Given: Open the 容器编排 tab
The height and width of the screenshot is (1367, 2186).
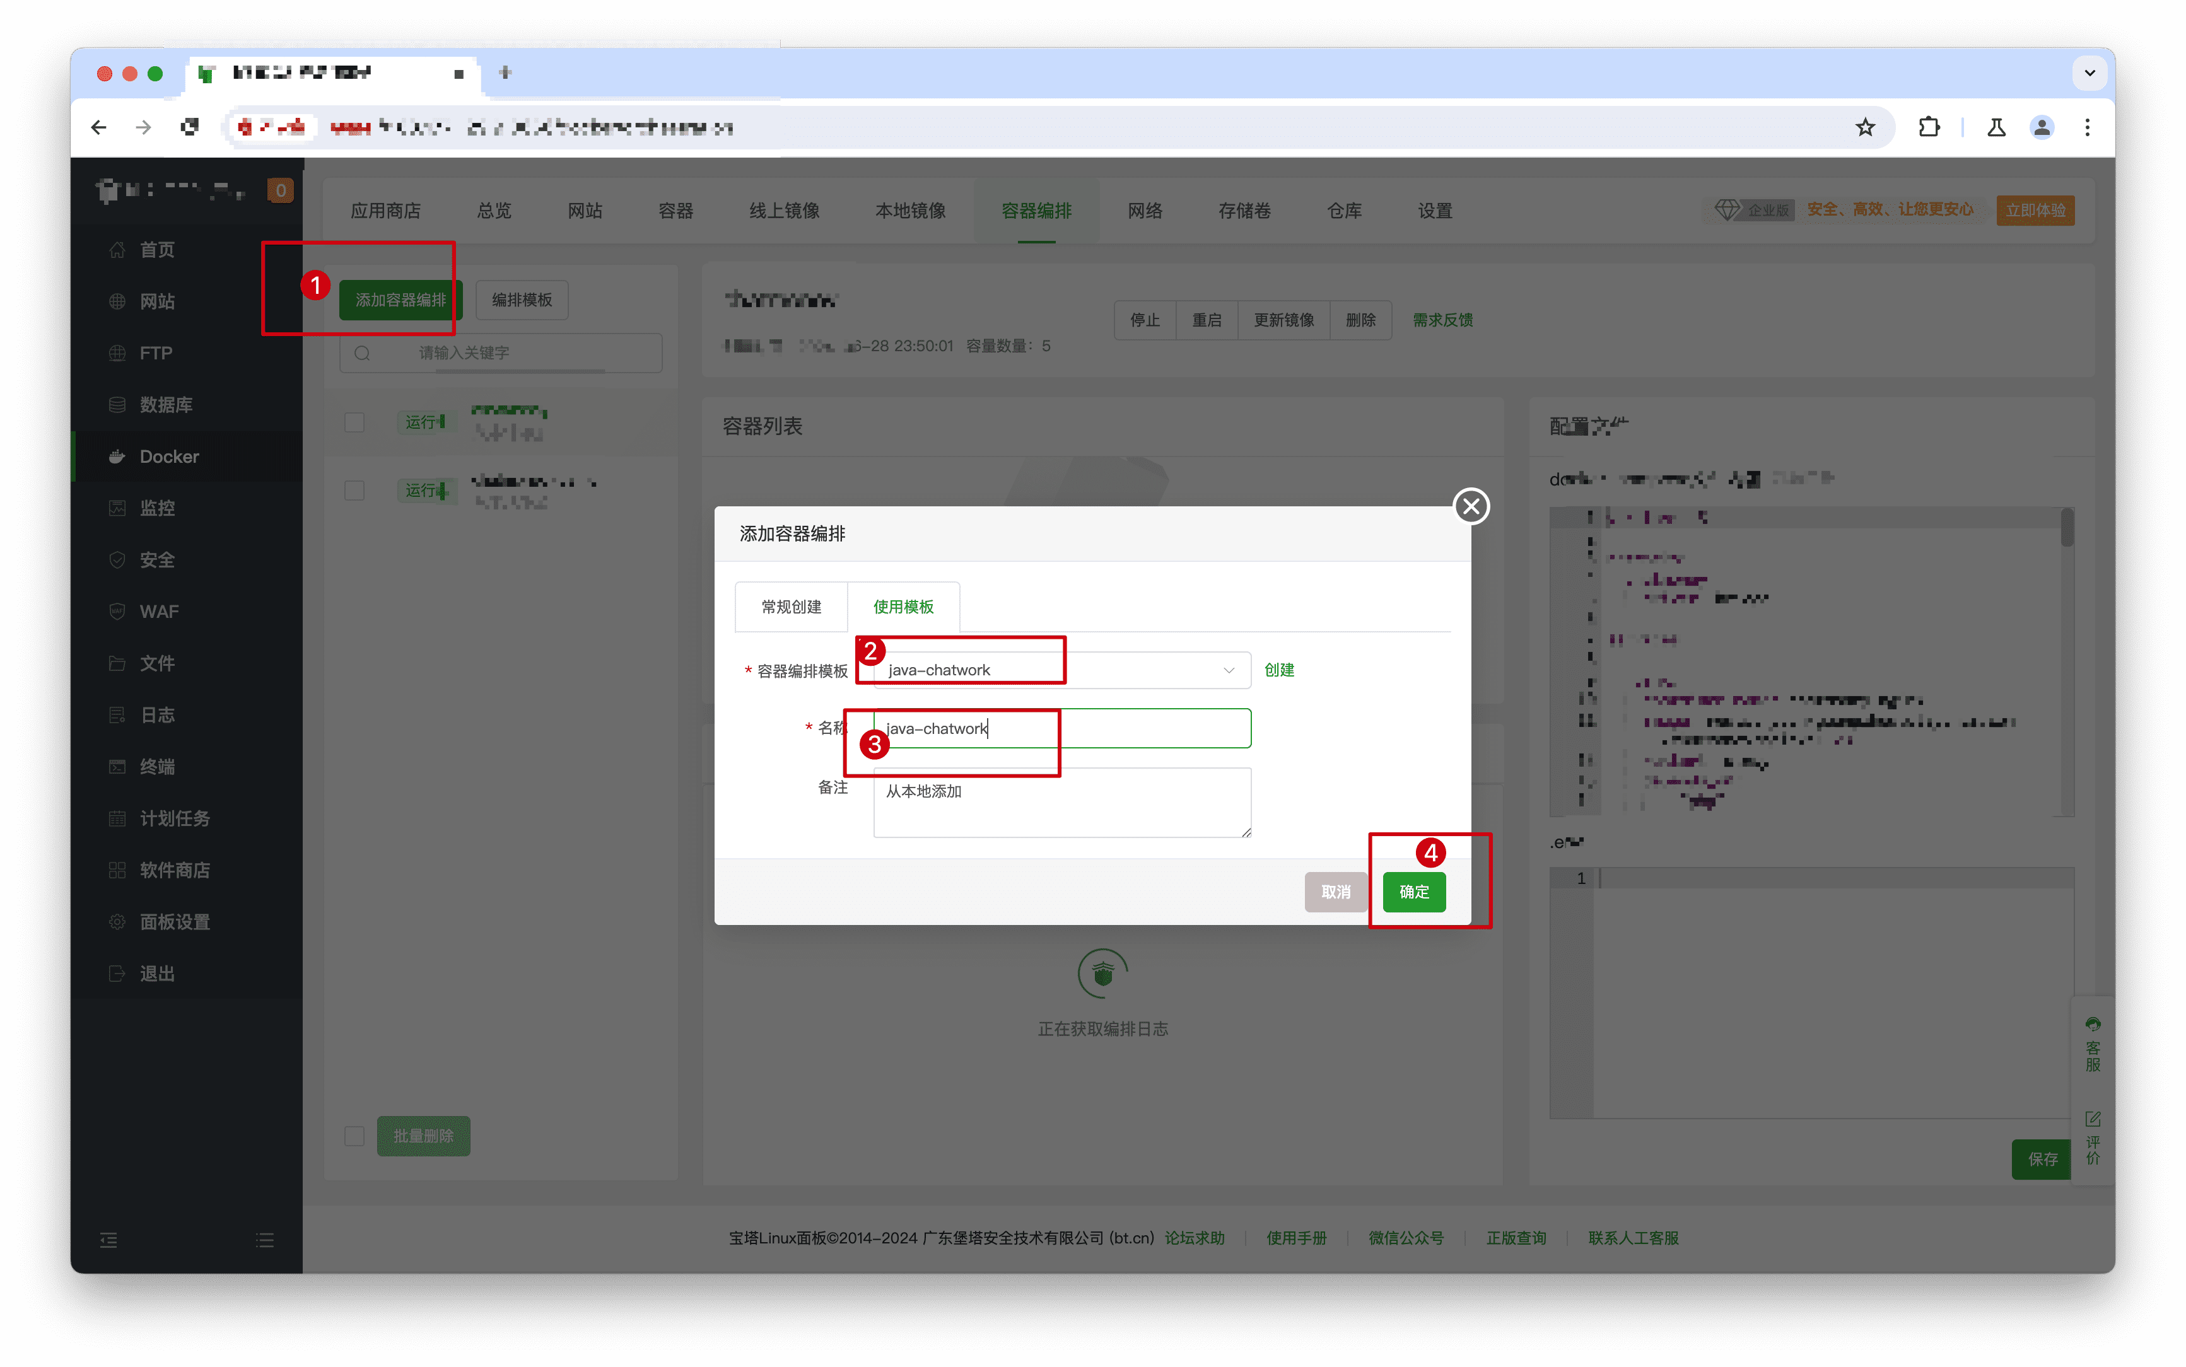Looking at the screenshot, I should (1036, 211).
